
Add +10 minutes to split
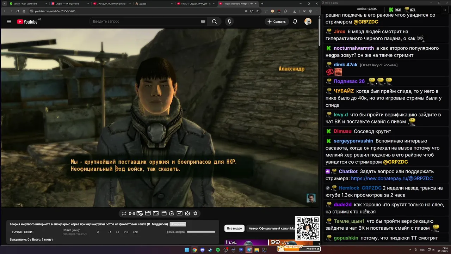tap(126, 232)
